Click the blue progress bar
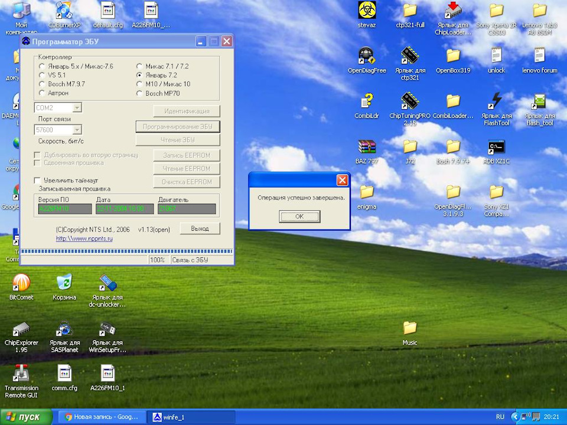Viewport: 567px width, 425px height. 126,251
